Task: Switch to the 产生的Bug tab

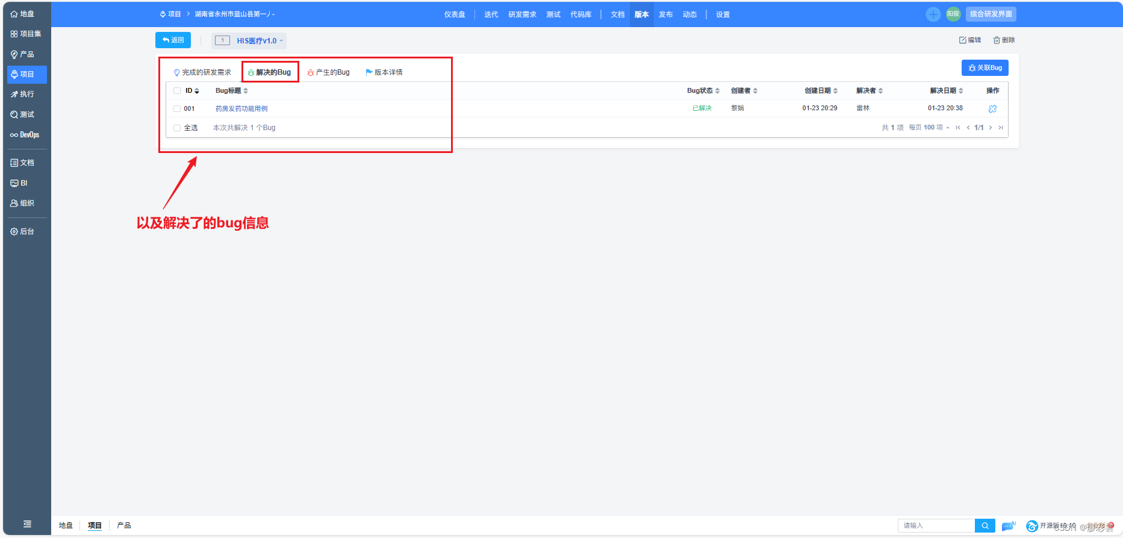Action: (328, 72)
